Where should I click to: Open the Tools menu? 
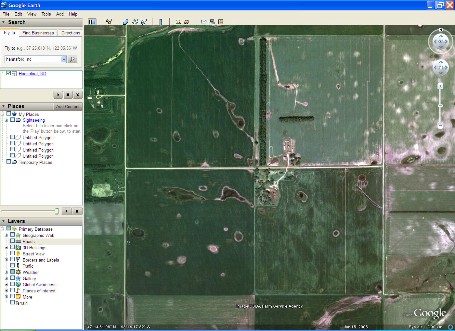(46, 14)
